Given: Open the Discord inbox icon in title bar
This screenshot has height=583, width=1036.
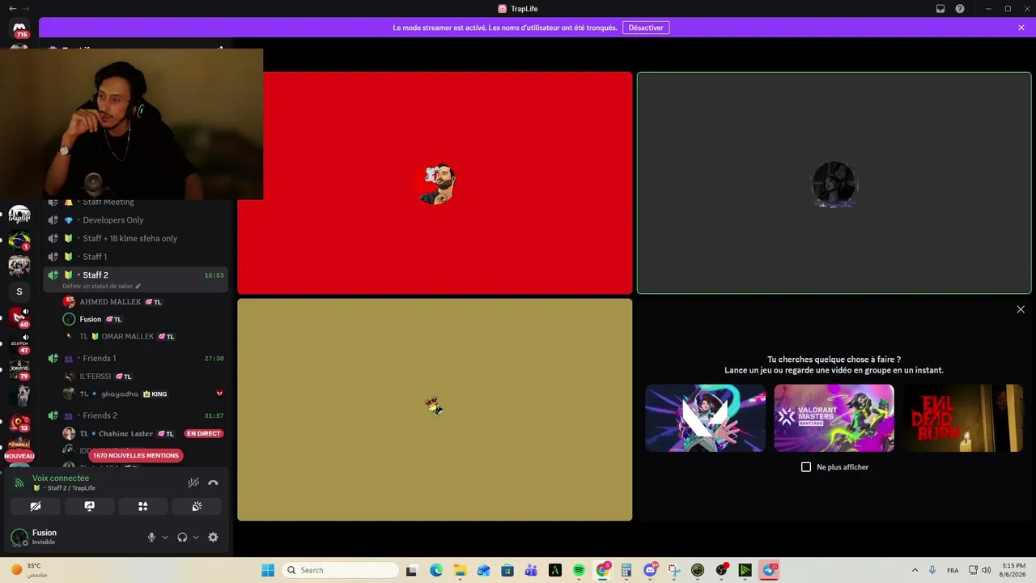Looking at the screenshot, I should [x=940, y=9].
